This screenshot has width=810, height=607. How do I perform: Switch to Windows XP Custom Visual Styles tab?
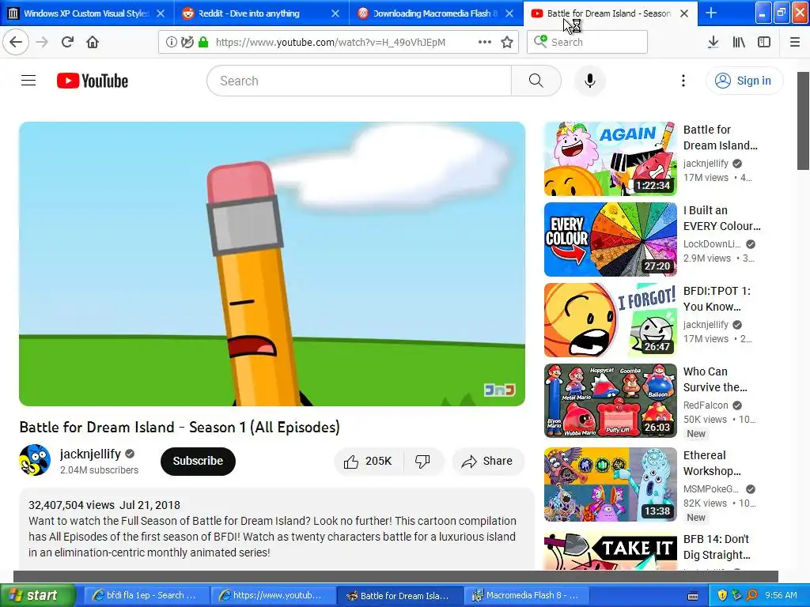pos(87,13)
